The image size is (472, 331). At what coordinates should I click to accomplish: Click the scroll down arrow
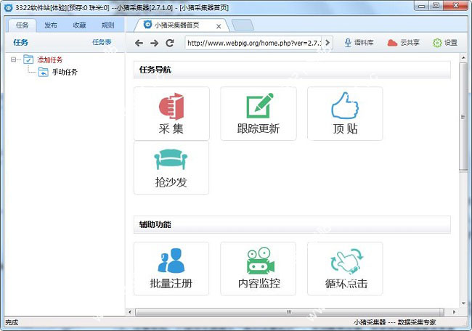(x=463, y=303)
